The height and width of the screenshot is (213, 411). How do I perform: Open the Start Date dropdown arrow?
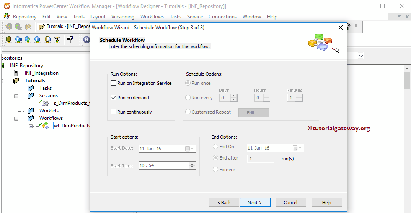[192, 149]
